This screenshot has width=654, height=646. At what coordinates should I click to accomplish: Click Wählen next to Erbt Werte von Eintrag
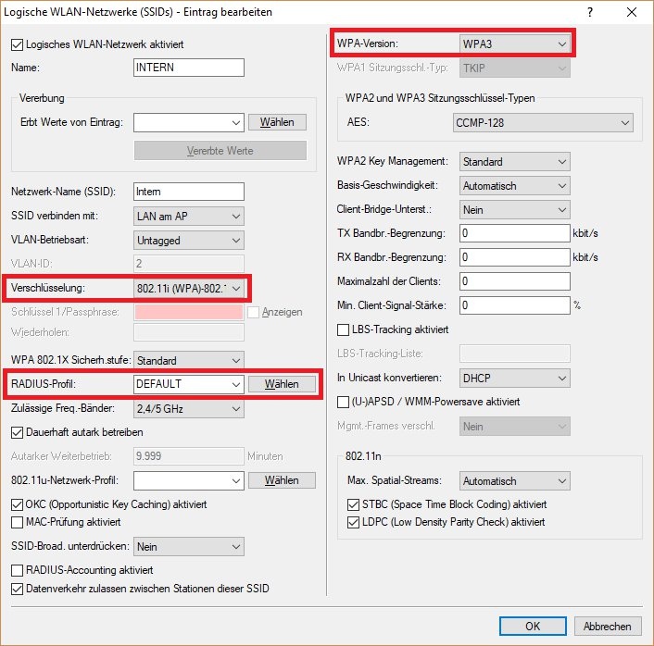point(277,122)
